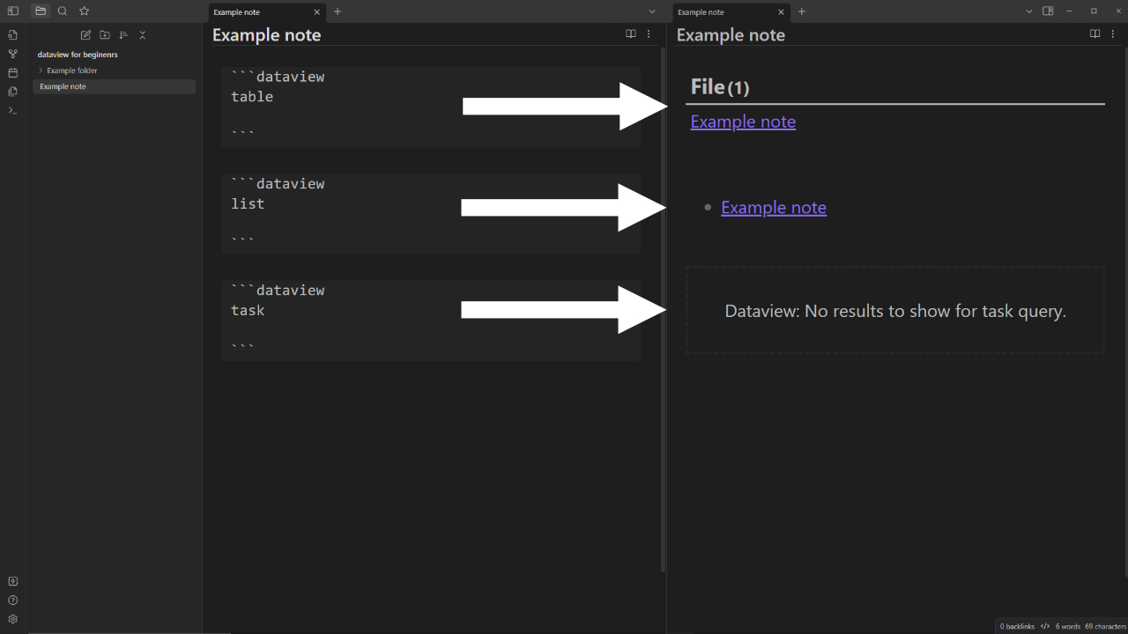Open Obsidian settings gear icon
The height and width of the screenshot is (634, 1128).
(x=12, y=619)
